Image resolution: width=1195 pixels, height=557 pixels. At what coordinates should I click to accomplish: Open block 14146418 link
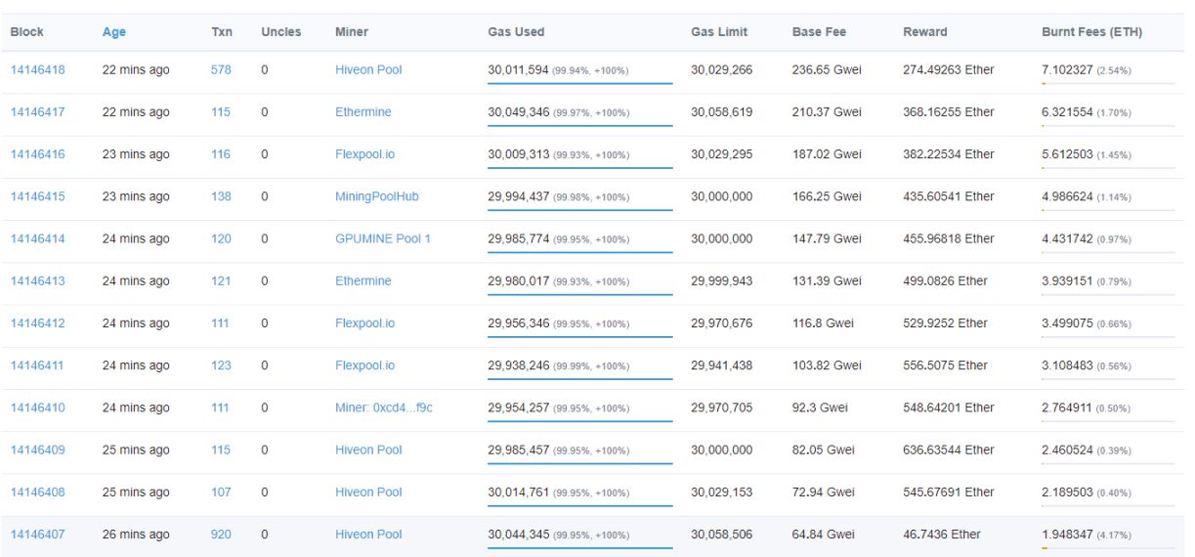coord(37,70)
